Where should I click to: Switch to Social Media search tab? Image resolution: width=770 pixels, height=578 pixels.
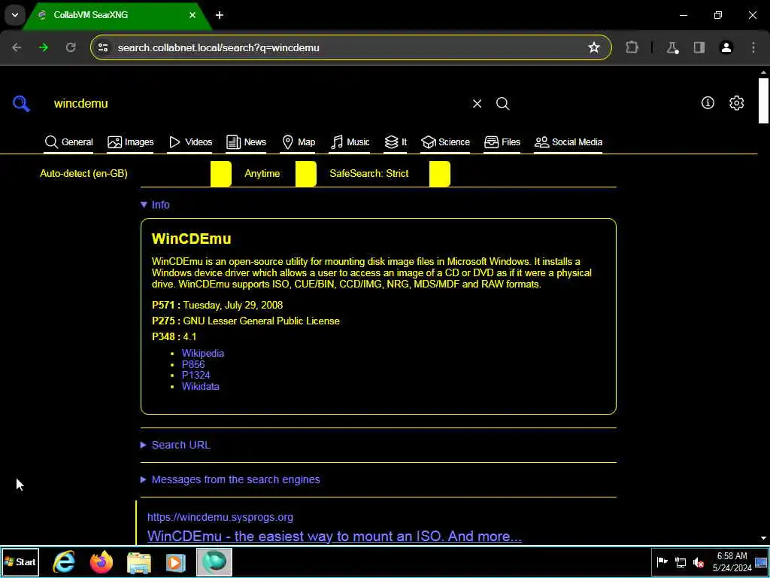[x=568, y=142]
